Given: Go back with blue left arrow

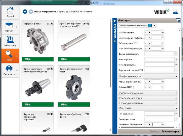Looking at the screenshot, I should pos(25,12).
